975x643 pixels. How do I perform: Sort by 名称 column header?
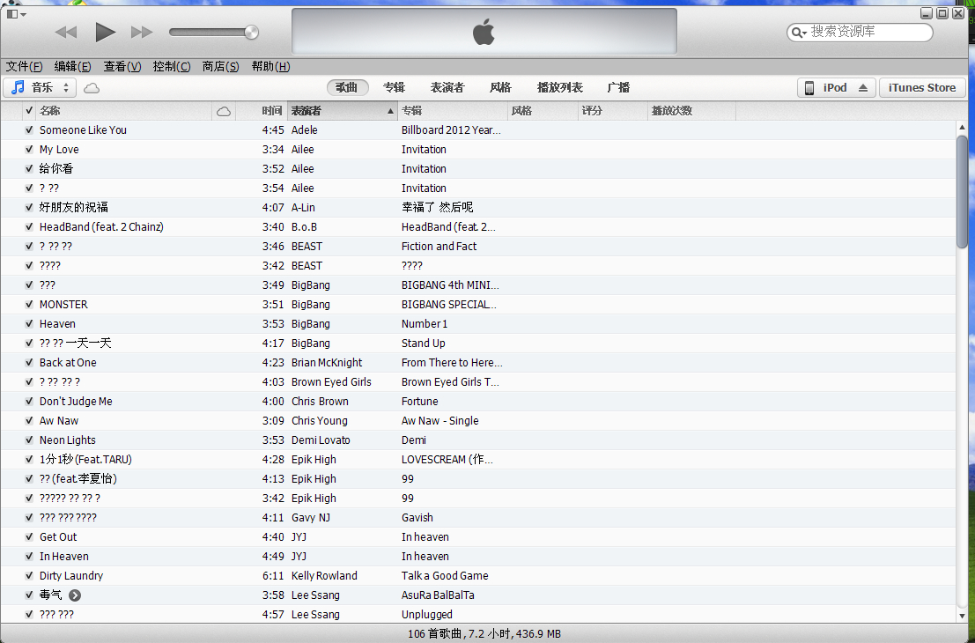[124, 111]
